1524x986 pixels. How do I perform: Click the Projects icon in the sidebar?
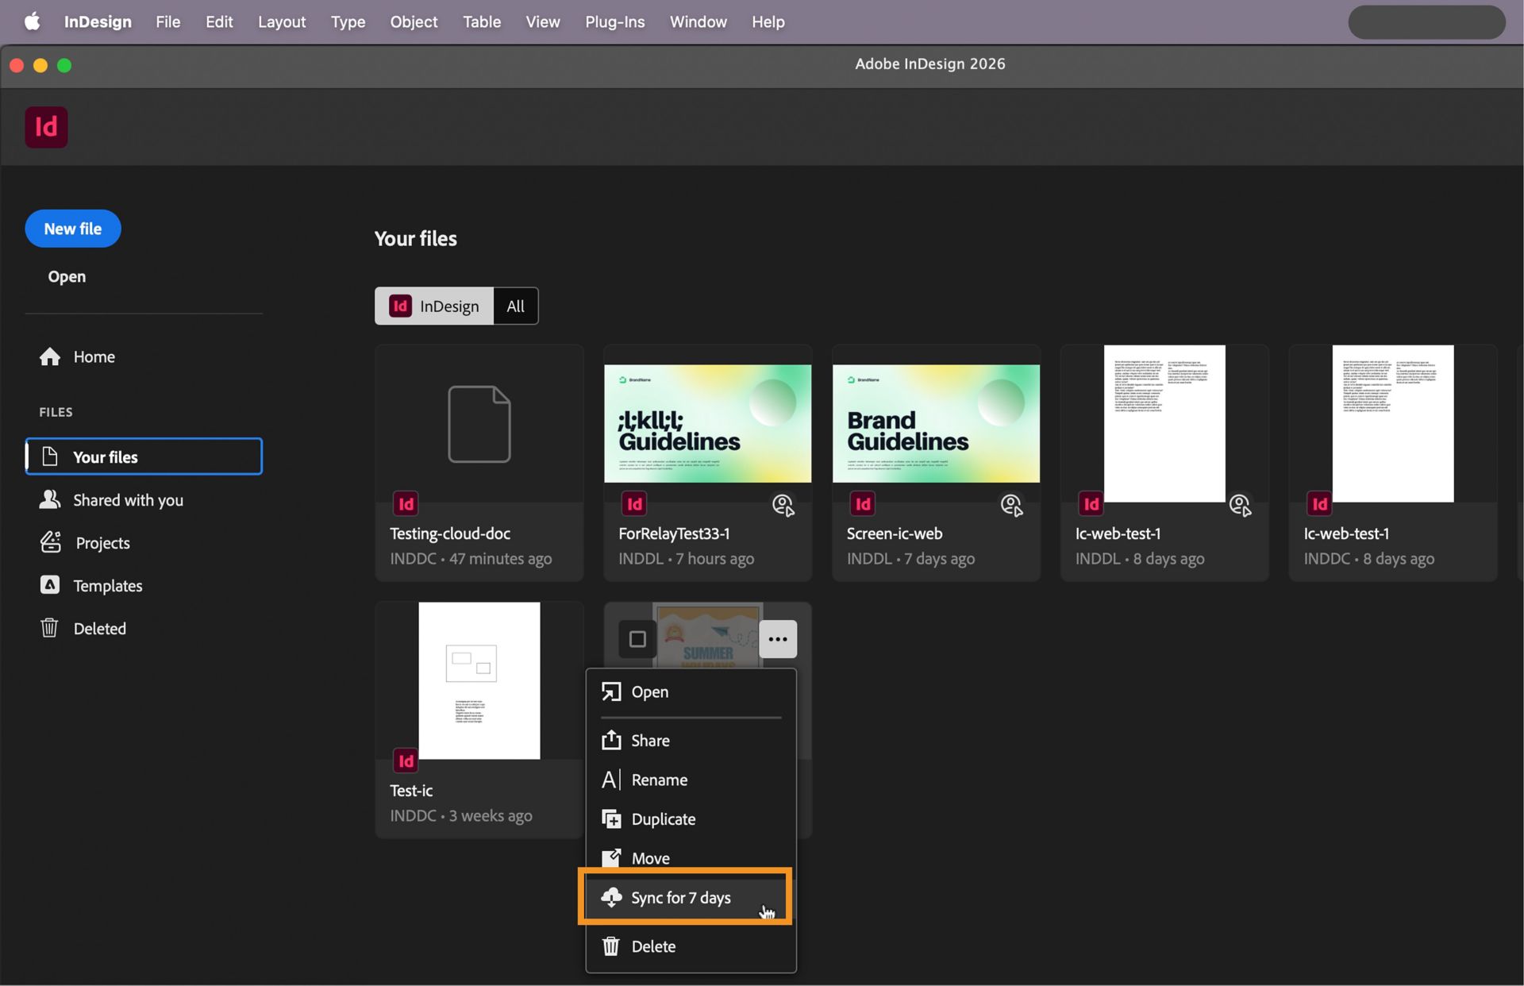(50, 542)
